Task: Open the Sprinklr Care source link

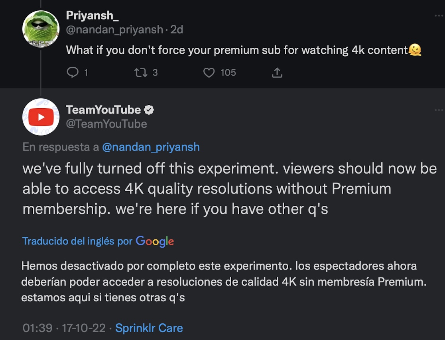Action: click(149, 328)
